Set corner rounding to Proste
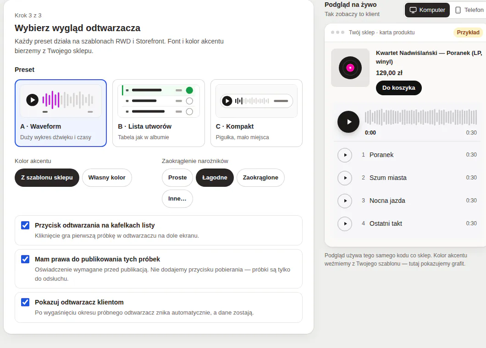Image resolution: width=486 pixels, height=348 pixels. (x=177, y=177)
